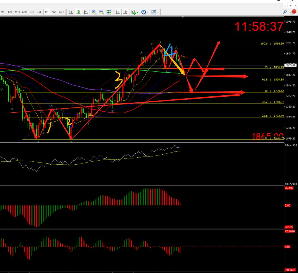Click the 1733.20 price axis value
This screenshot has height=273, width=298.
290,117
